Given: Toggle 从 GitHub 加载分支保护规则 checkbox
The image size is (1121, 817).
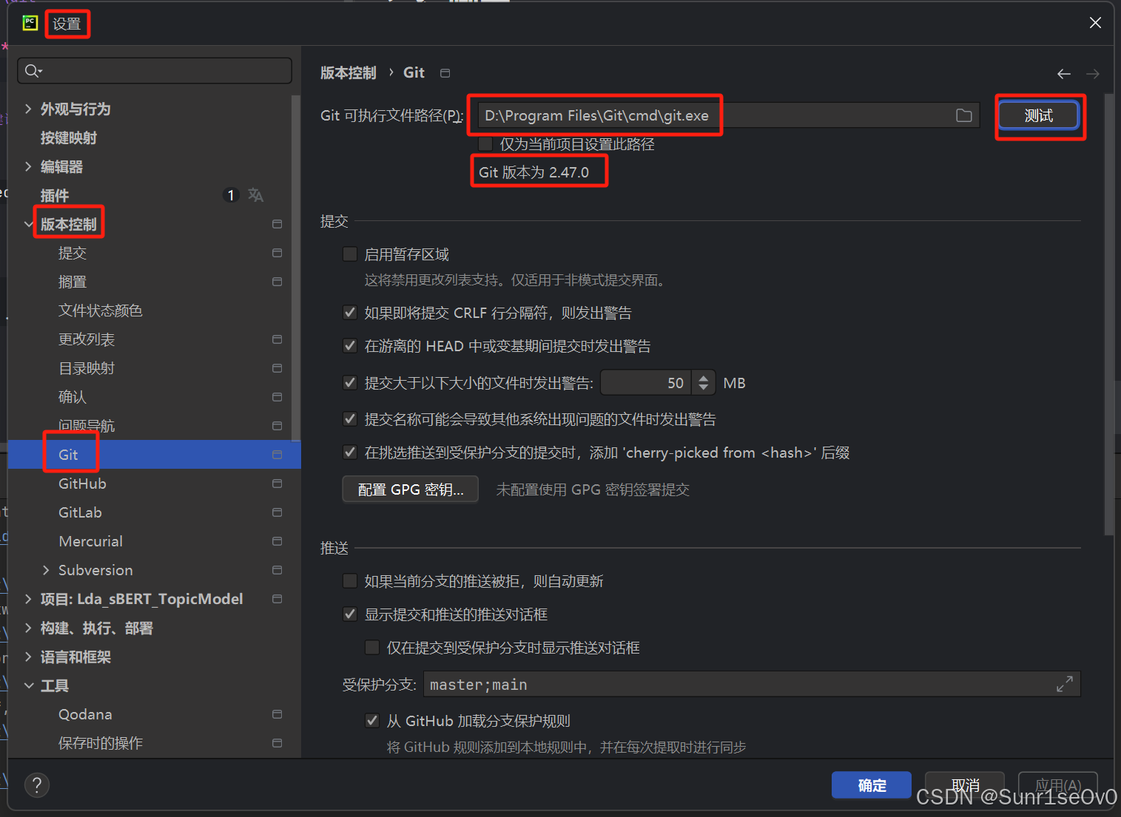Looking at the screenshot, I should pos(372,721).
